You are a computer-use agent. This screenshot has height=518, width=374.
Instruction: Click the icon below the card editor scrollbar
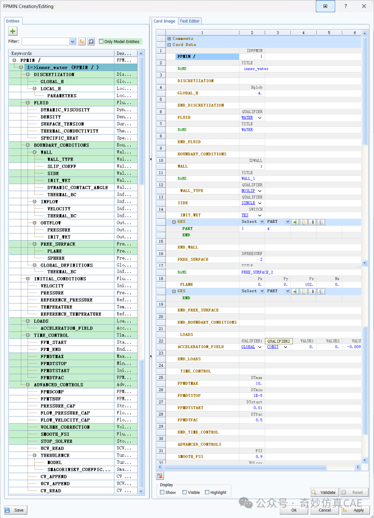click(x=160, y=476)
